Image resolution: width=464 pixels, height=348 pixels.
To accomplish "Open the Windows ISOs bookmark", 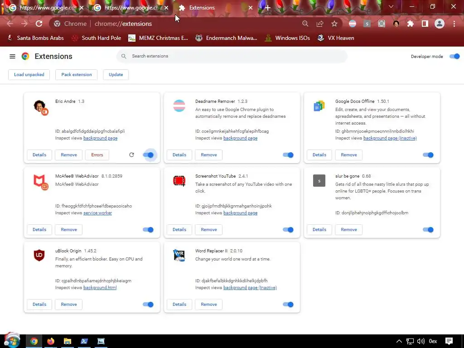I will tap(288, 38).
